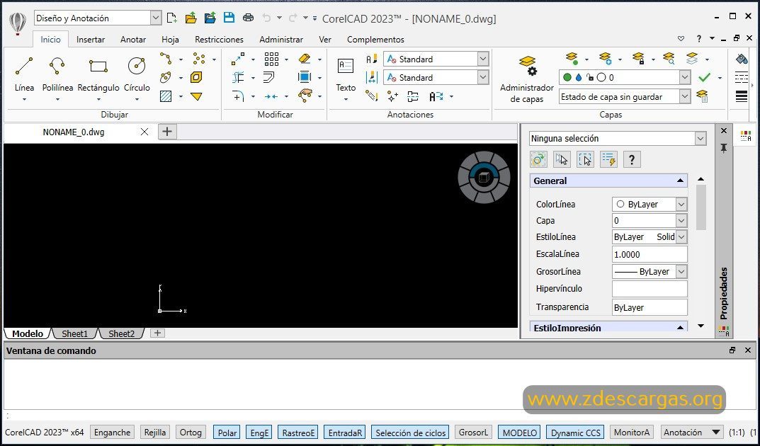The height and width of the screenshot is (446, 760).
Task: Click the ellipse drawing icon
Action: (x=166, y=77)
